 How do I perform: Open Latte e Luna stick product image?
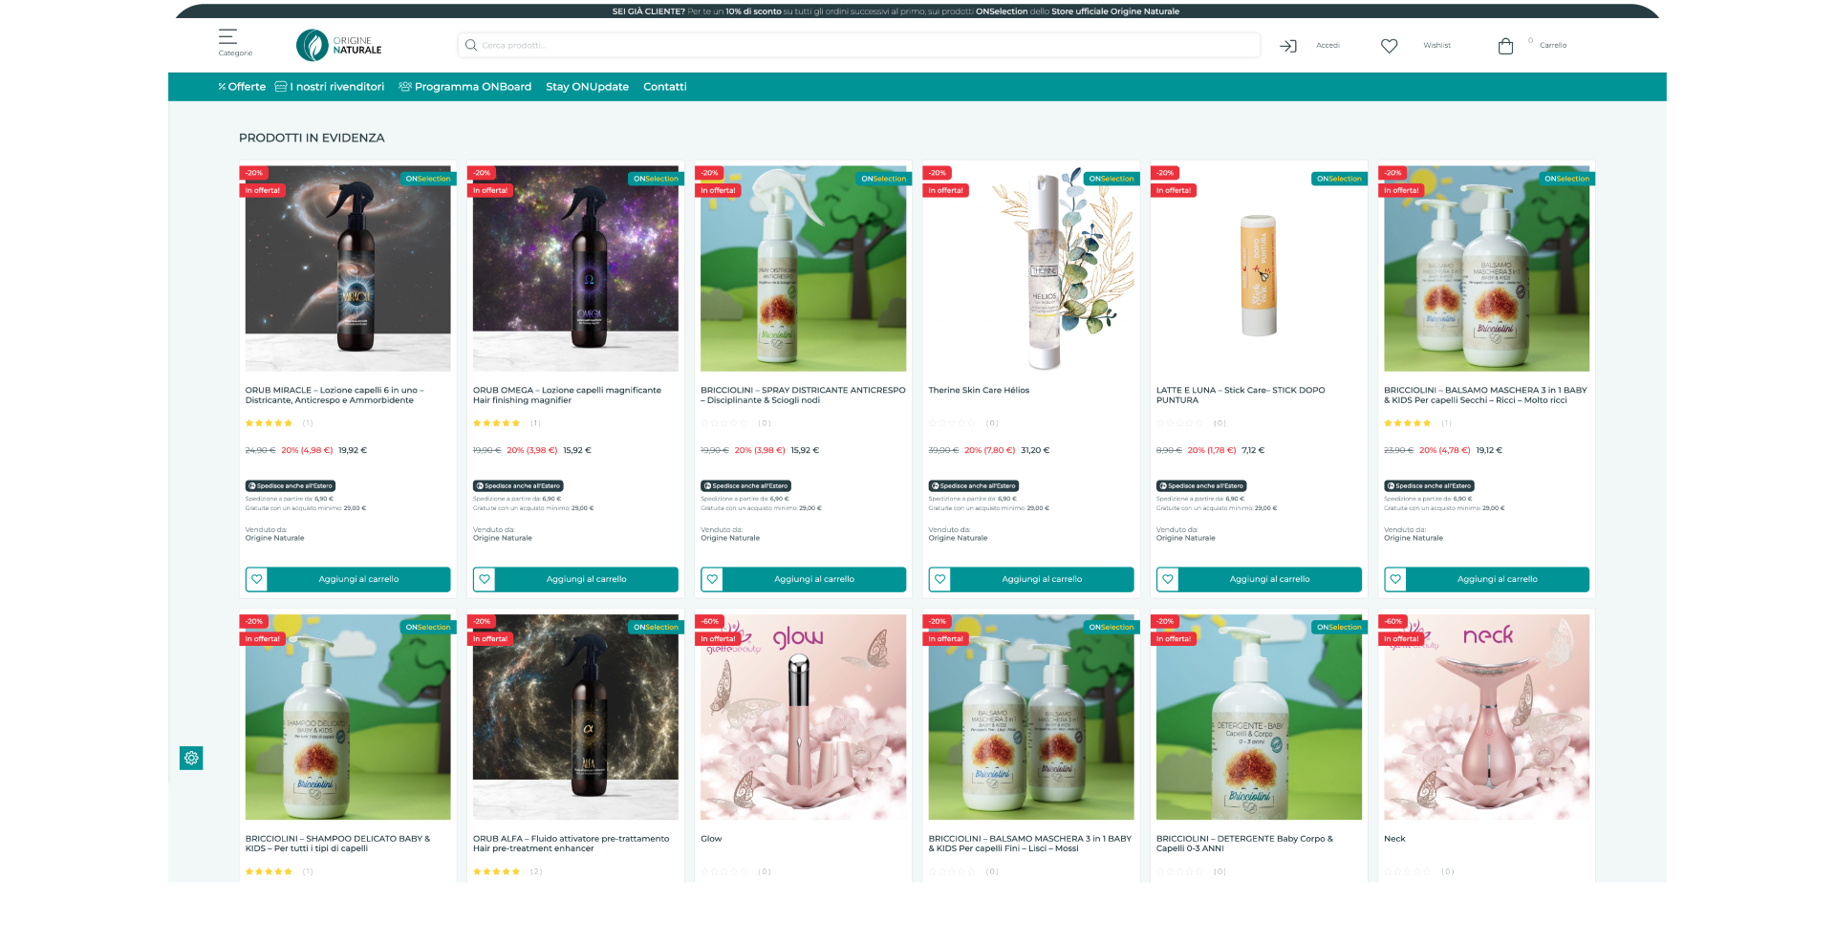(1259, 268)
